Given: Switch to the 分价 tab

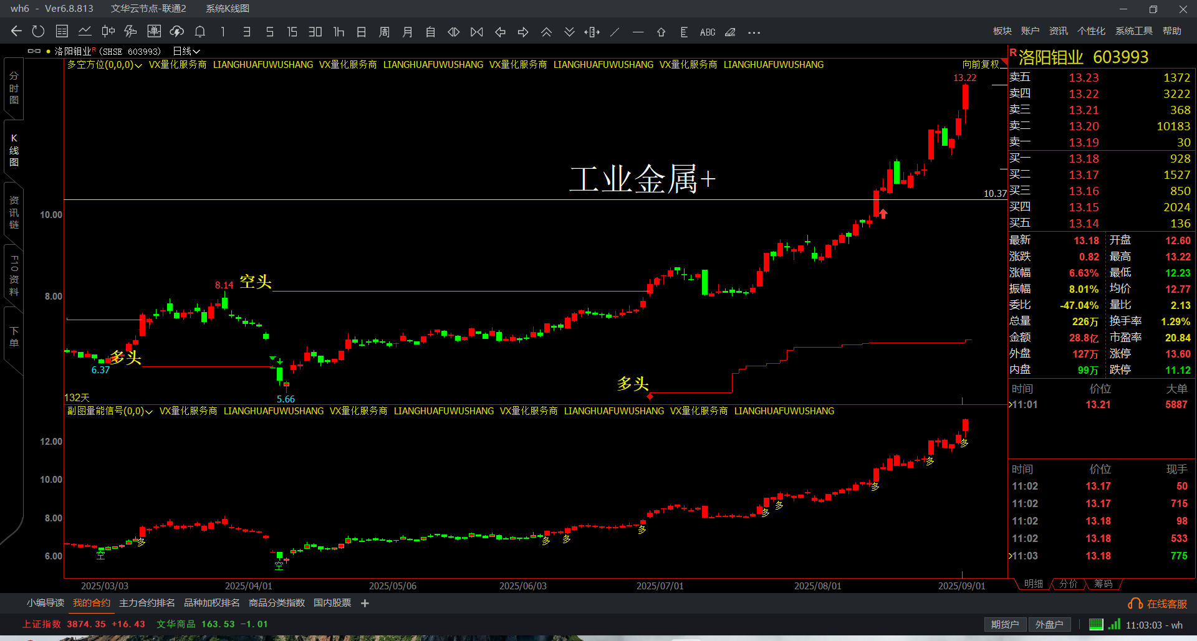Looking at the screenshot, I should coord(1068,584).
